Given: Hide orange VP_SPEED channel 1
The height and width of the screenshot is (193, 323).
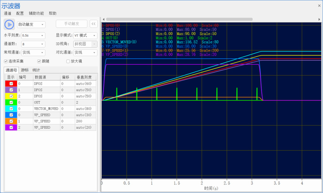Looking at the screenshot, I should (x=11, y=121).
